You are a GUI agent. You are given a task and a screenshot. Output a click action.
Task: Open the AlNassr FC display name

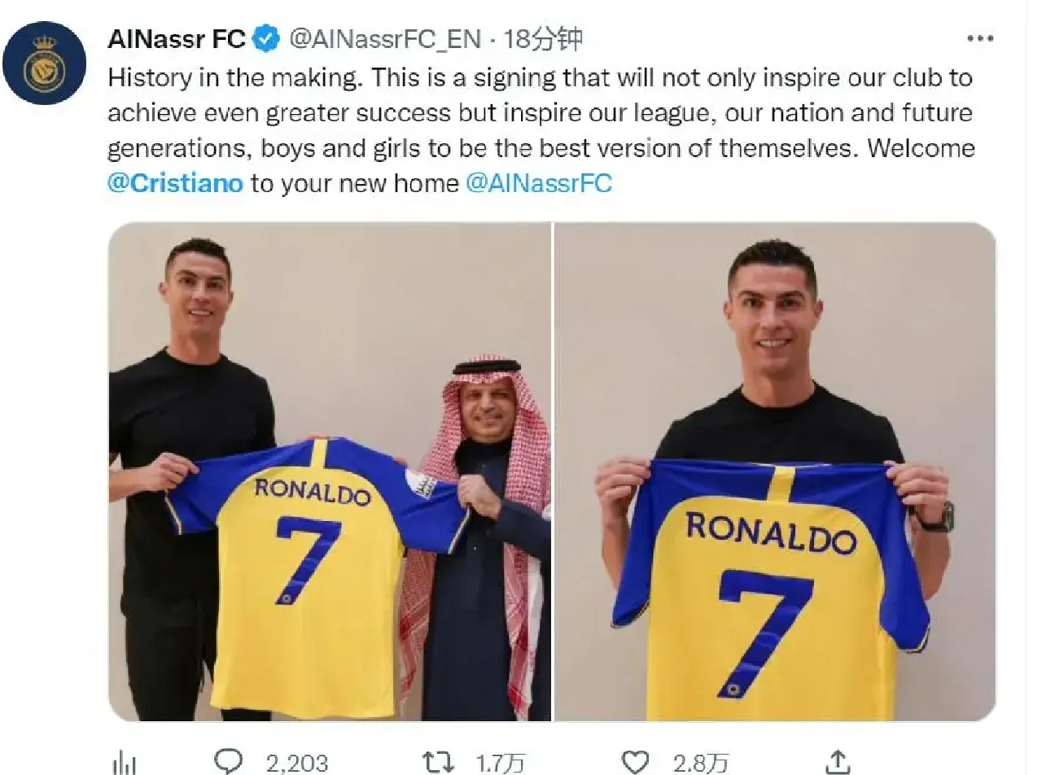click(177, 38)
